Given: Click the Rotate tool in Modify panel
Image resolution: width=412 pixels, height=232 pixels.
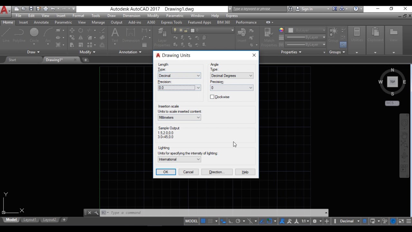Looking at the screenshot, I should point(80,30).
